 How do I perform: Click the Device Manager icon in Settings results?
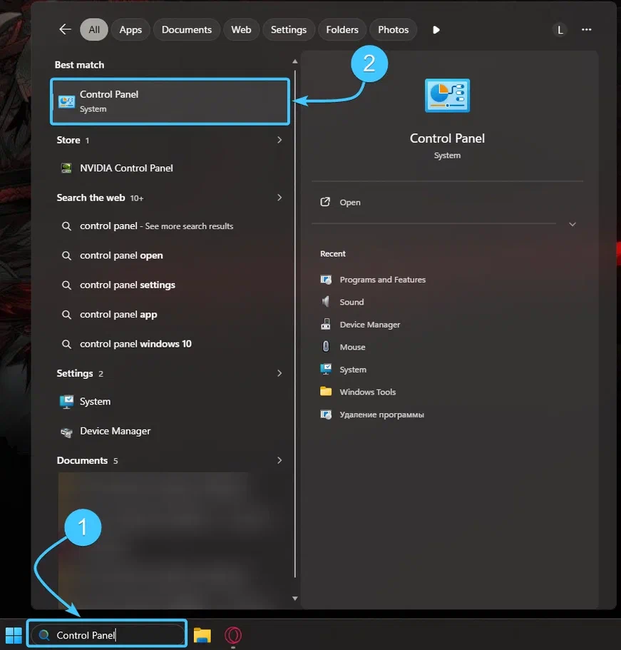click(x=66, y=432)
